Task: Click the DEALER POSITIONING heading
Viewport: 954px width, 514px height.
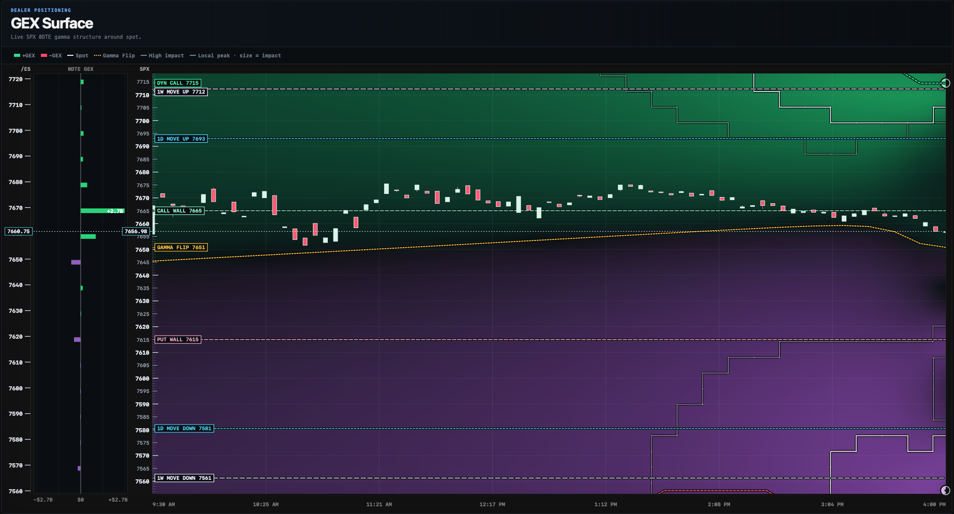Action: point(41,10)
